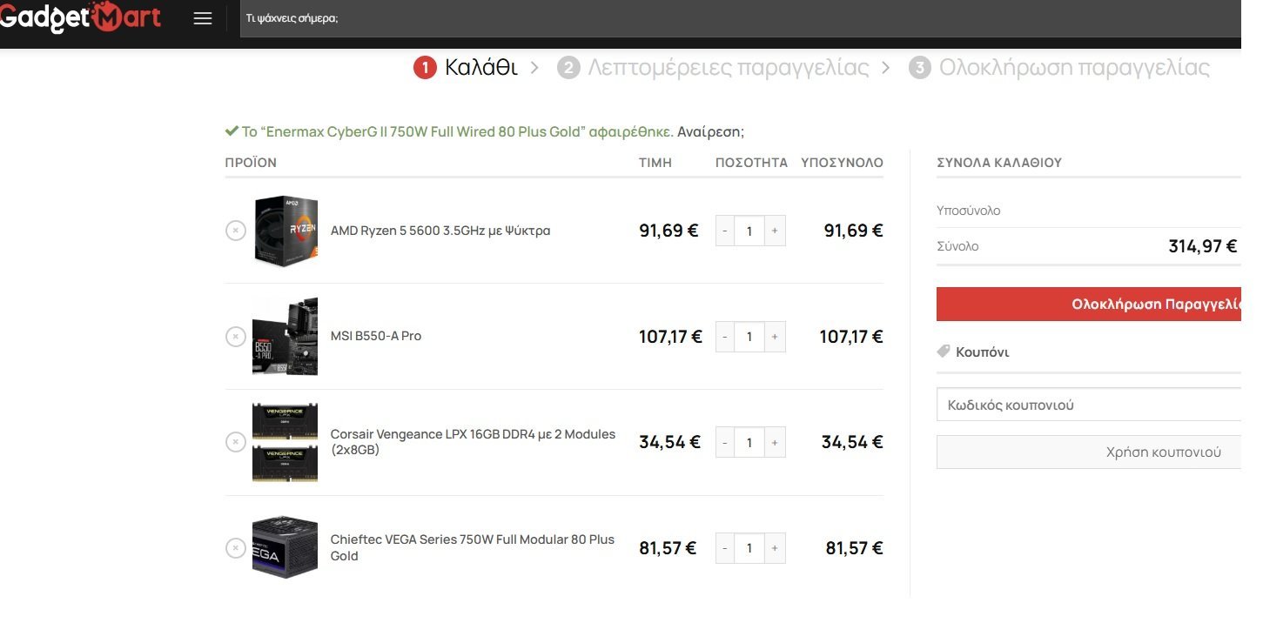1263x643 pixels.
Task: Remove Chieftec VEGA Series from cart
Action: tap(236, 548)
